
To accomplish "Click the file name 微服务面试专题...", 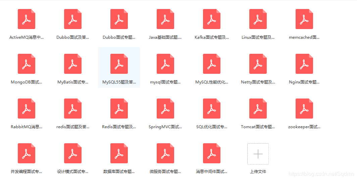I will 165,172.
